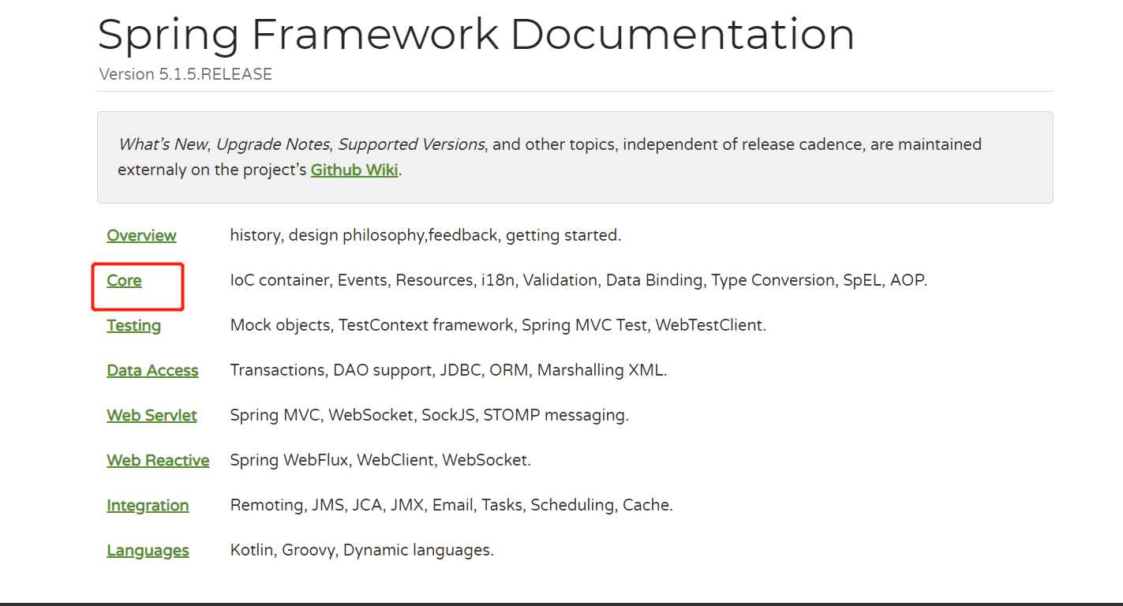Click the 'Kotlin, Groovy, Dynamic languages' description
The image size is (1123, 606).
[361, 550]
